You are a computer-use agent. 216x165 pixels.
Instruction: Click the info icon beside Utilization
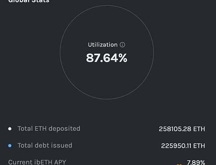click(122, 45)
